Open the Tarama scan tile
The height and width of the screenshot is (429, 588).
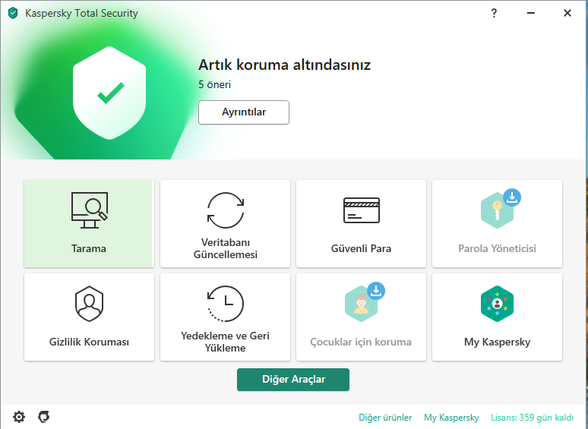tap(88, 223)
